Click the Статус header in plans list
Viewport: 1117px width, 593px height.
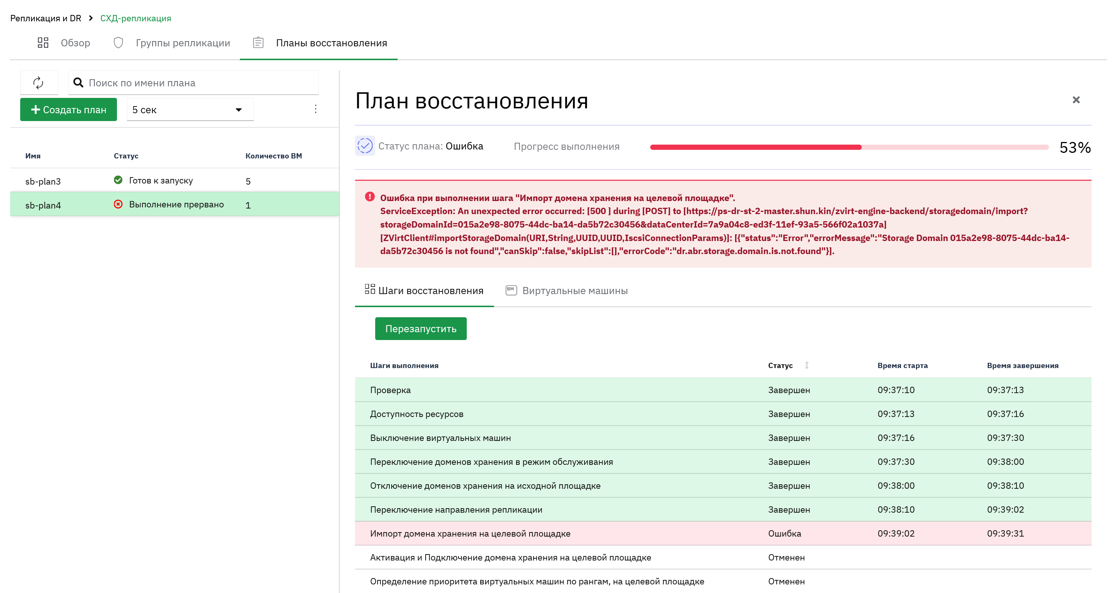126,156
